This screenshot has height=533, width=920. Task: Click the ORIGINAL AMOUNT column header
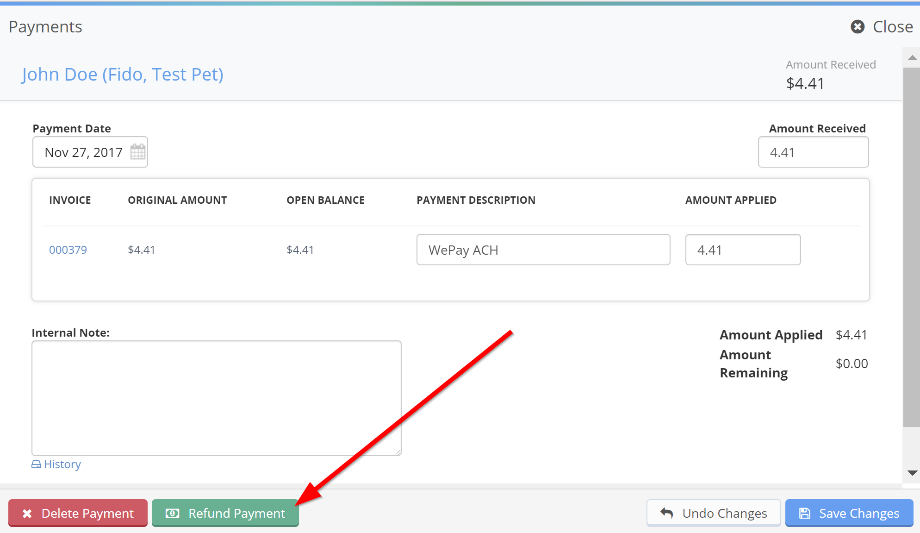pyautogui.click(x=177, y=200)
